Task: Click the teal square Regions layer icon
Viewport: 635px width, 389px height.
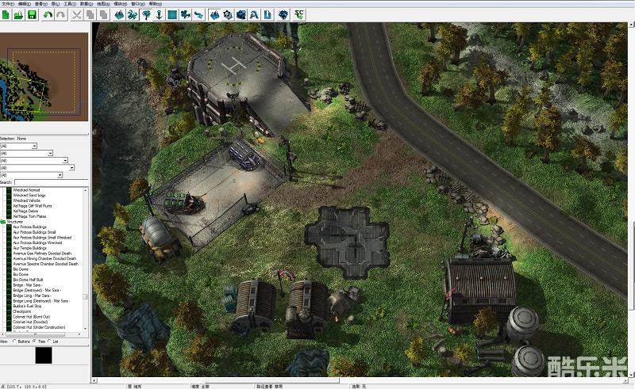Action: pyautogui.click(x=172, y=14)
